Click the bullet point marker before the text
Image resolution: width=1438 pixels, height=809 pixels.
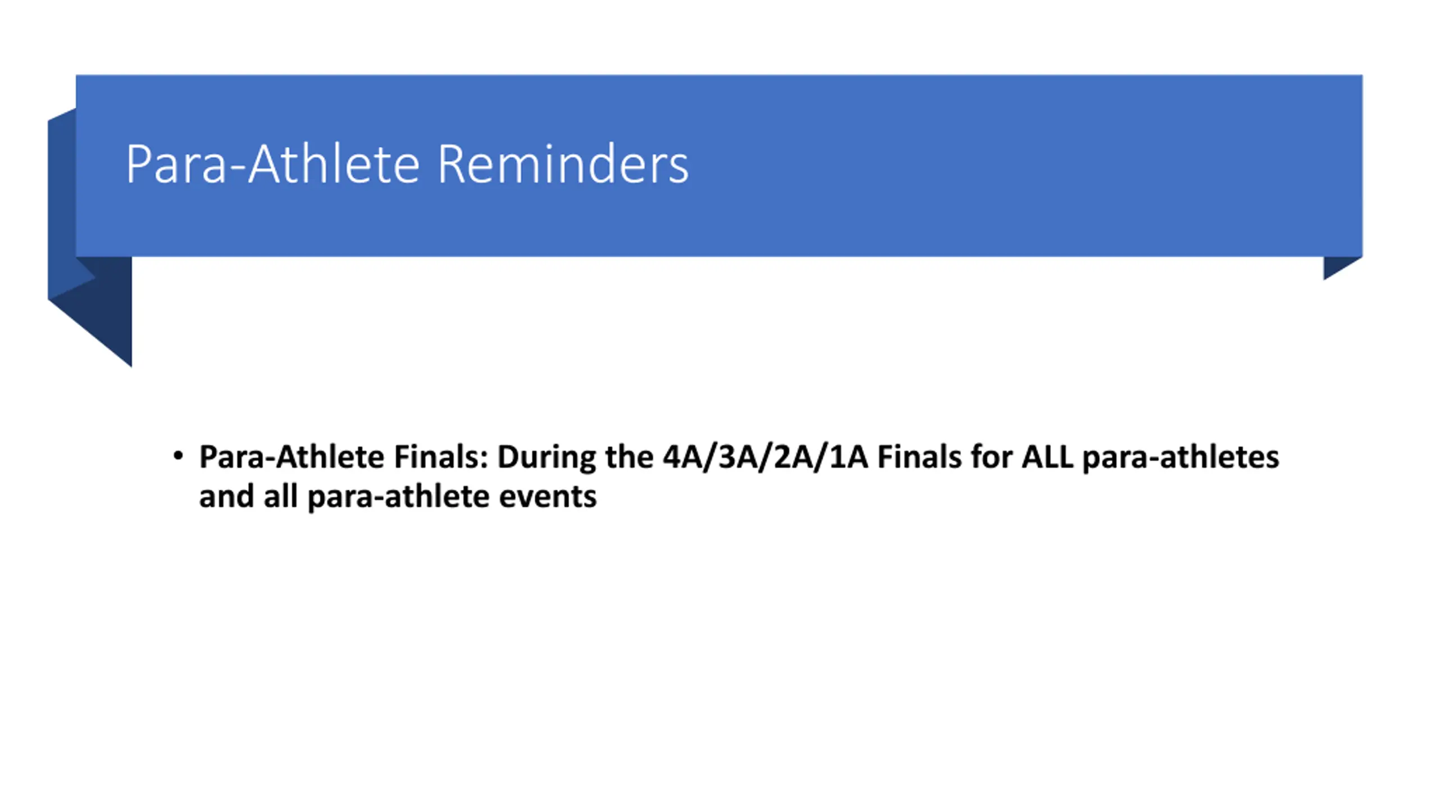tap(178, 456)
